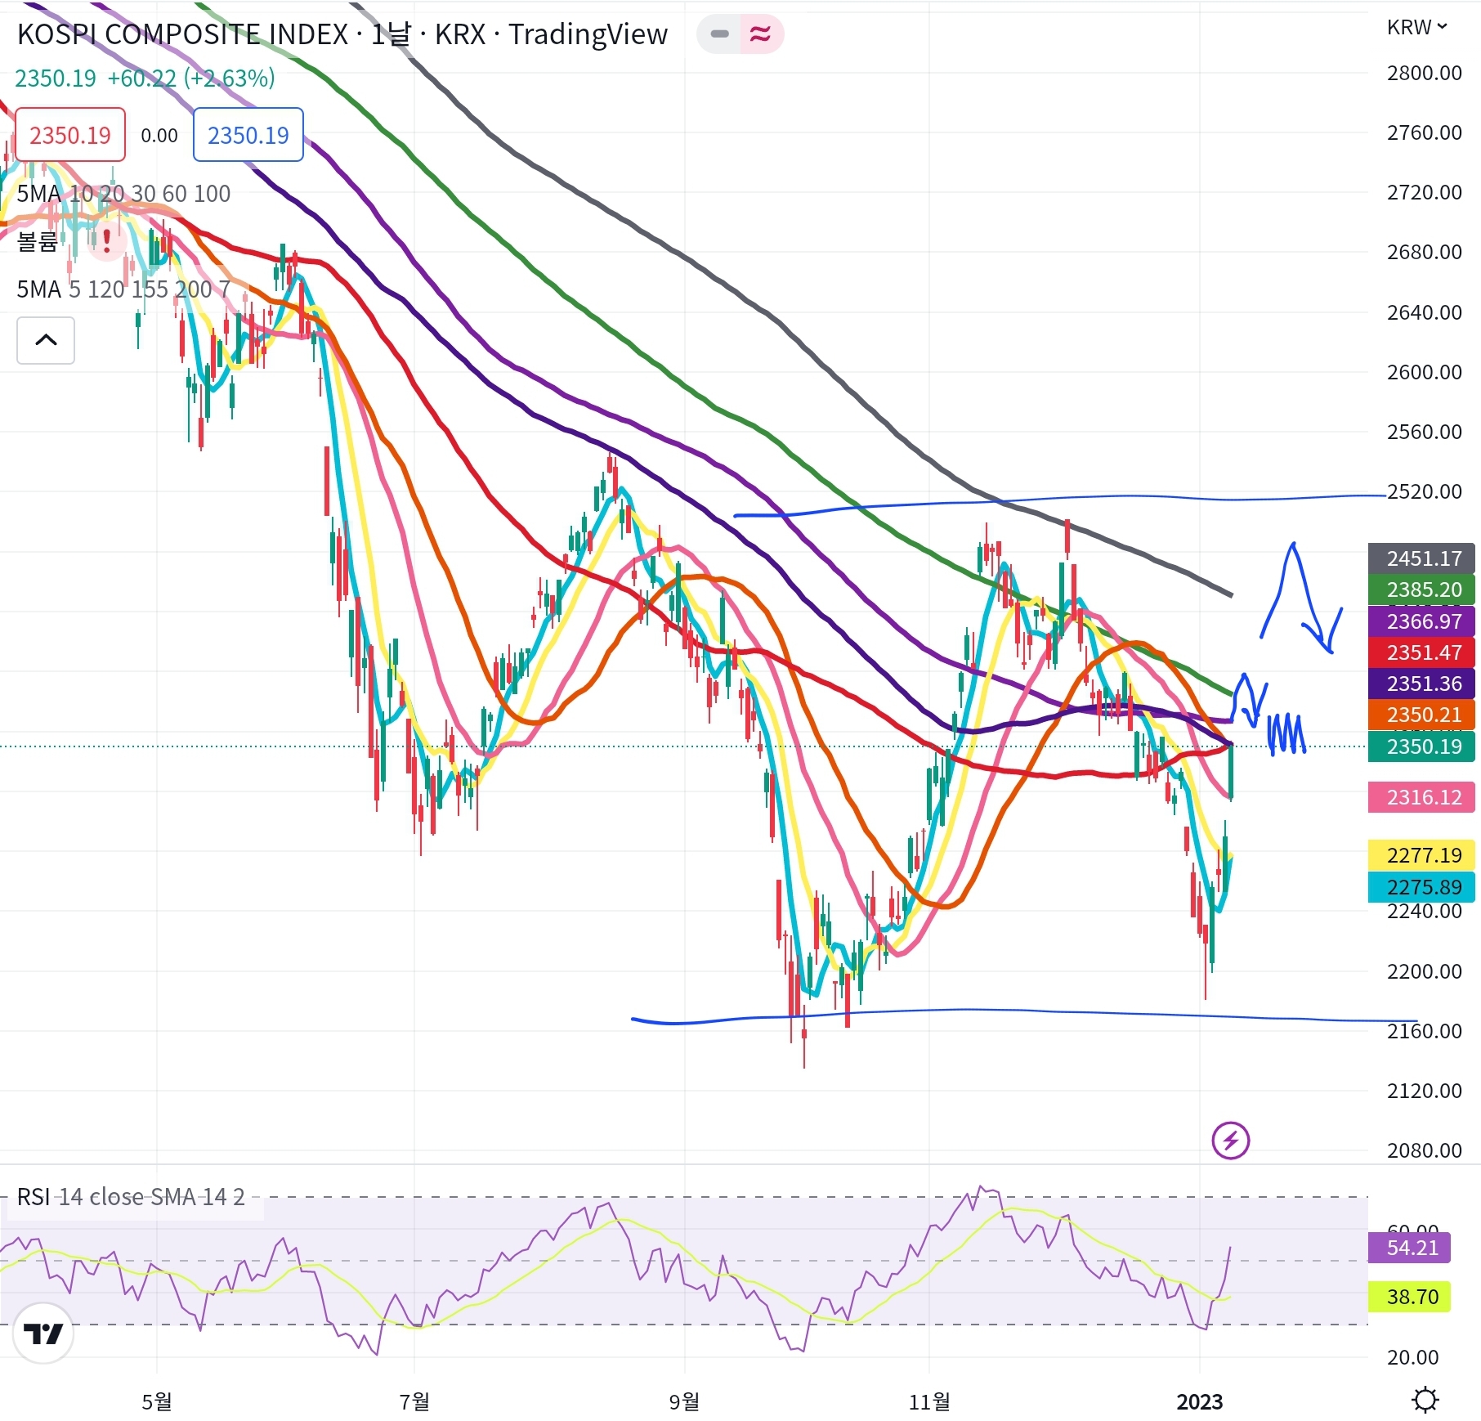Image resolution: width=1481 pixels, height=1421 pixels.
Task: Click the 2080.00 price scale label
Action: coord(1425,1150)
